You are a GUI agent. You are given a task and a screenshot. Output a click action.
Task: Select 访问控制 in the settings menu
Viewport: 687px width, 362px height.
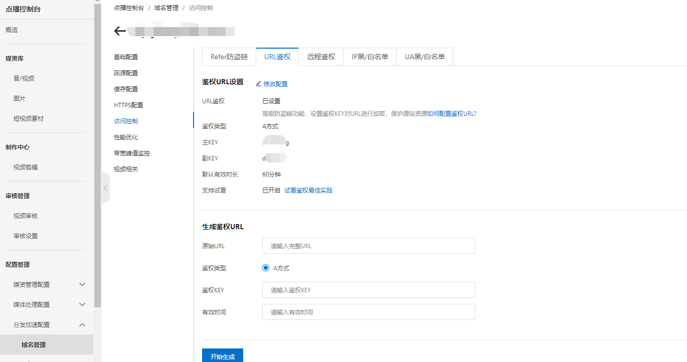[x=126, y=121]
